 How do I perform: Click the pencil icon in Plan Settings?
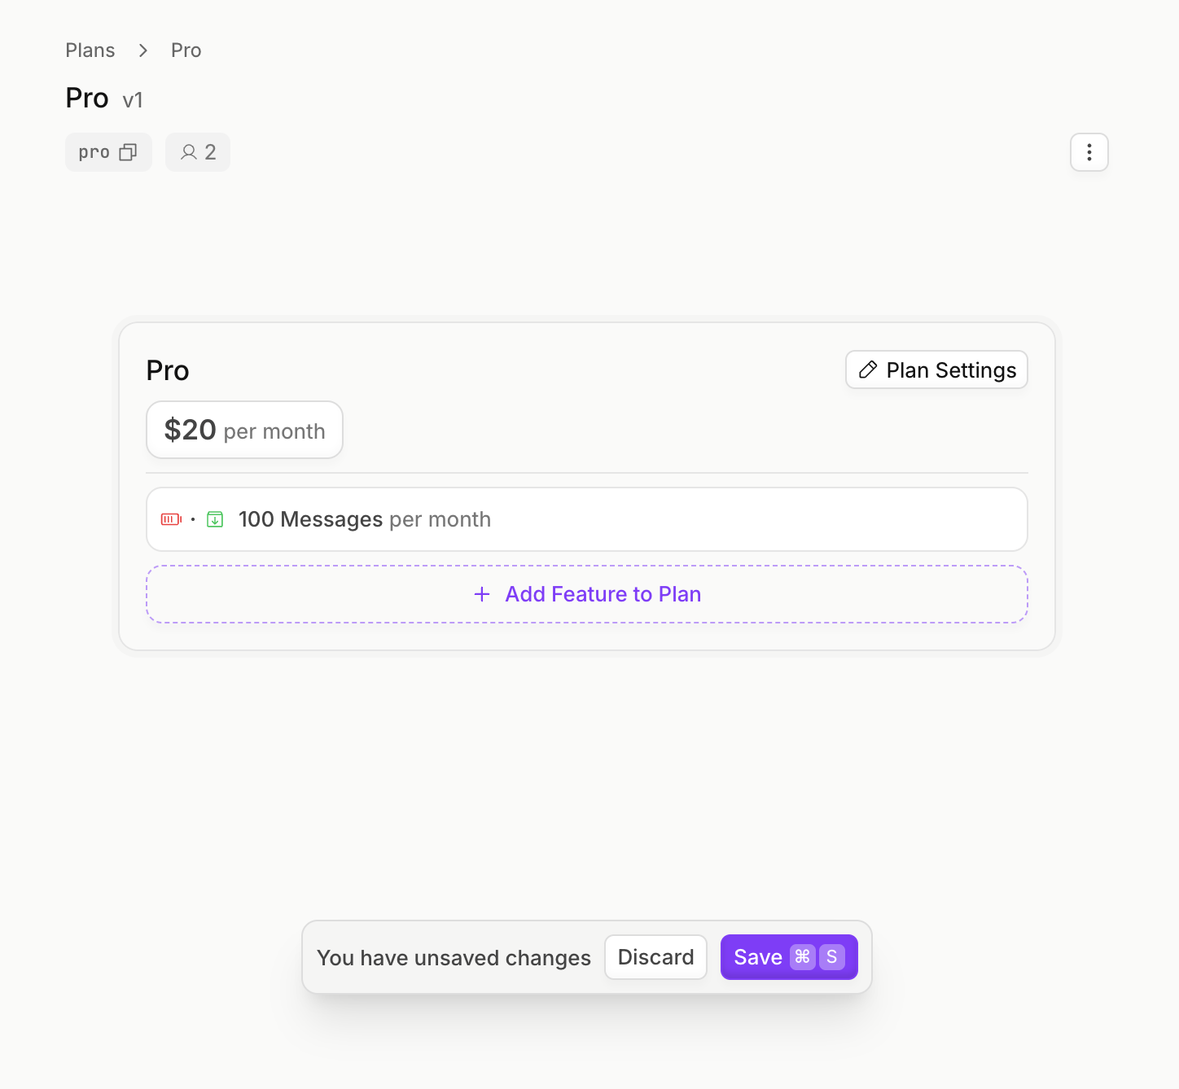(868, 370)
